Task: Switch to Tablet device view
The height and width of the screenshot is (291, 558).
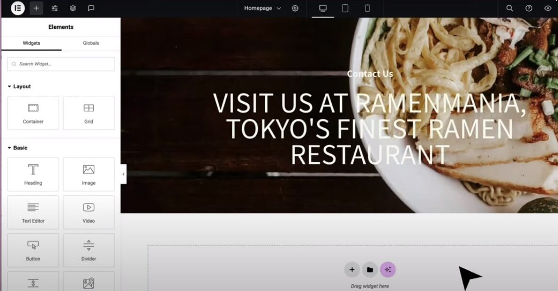Action: click(345, 8)
